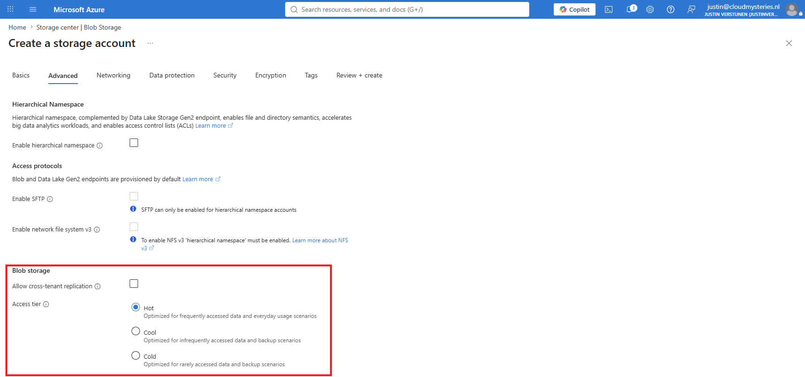Open the hamburger portal menu
The width and height of the screenshot is (805, 377).
click(x=33, y=9)
